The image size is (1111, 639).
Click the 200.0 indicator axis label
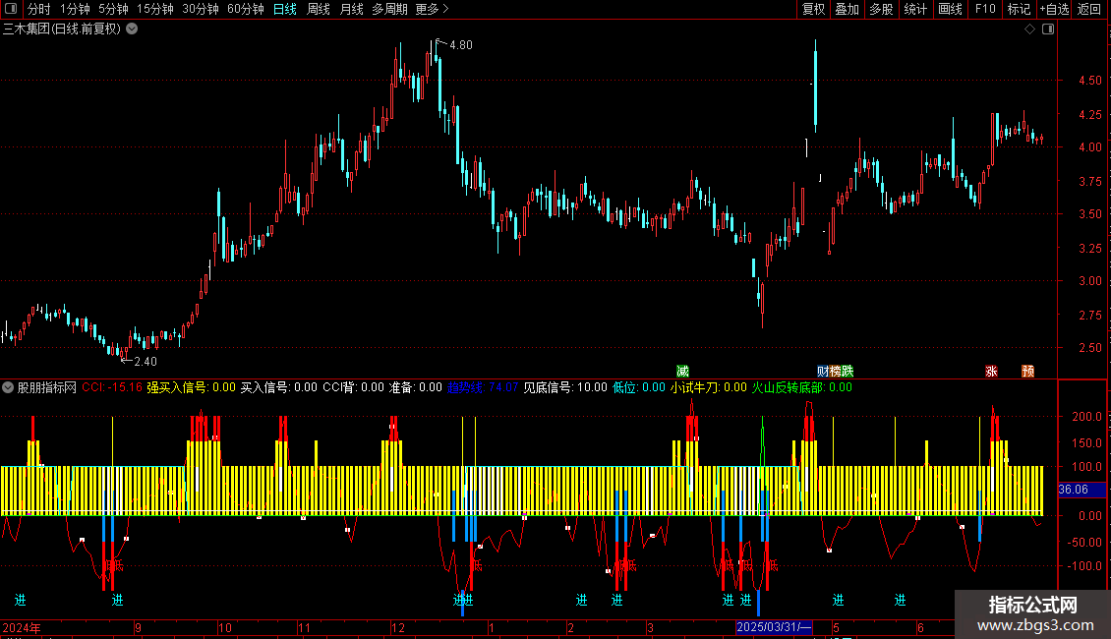[1086, 417]
